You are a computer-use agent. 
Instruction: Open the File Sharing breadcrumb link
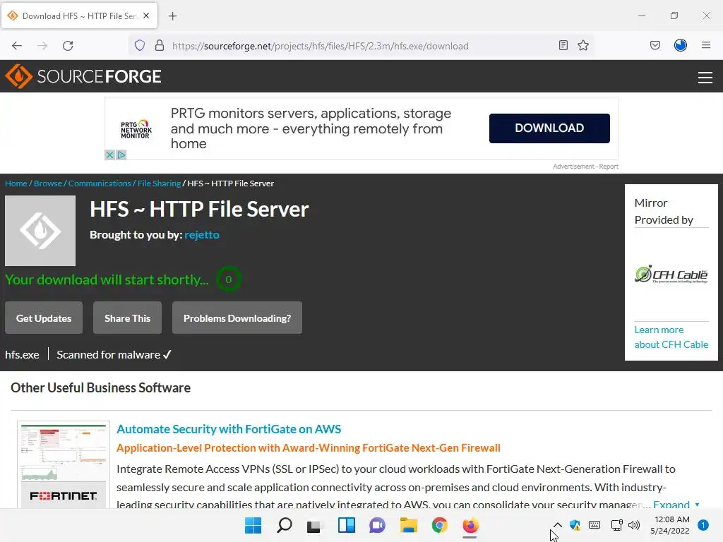(x=159, y=183)
